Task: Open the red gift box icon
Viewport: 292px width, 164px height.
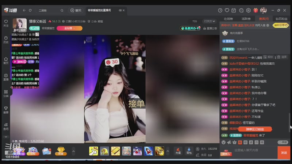Action: click(x=255, y=10)
